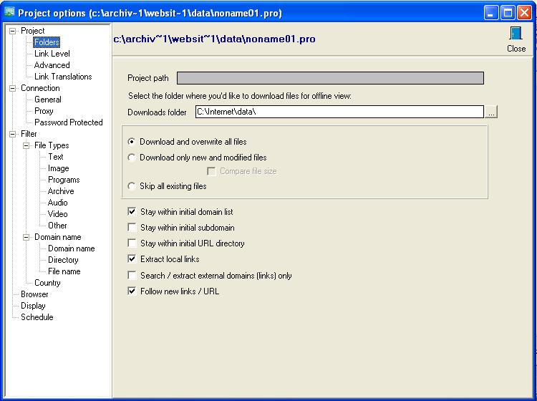
Task: Select the Text file type item
Action: pos(55,157)
